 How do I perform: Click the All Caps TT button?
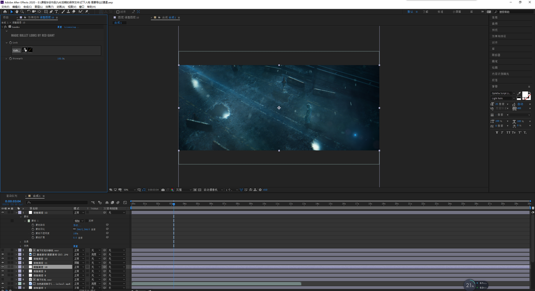point(508,132)
